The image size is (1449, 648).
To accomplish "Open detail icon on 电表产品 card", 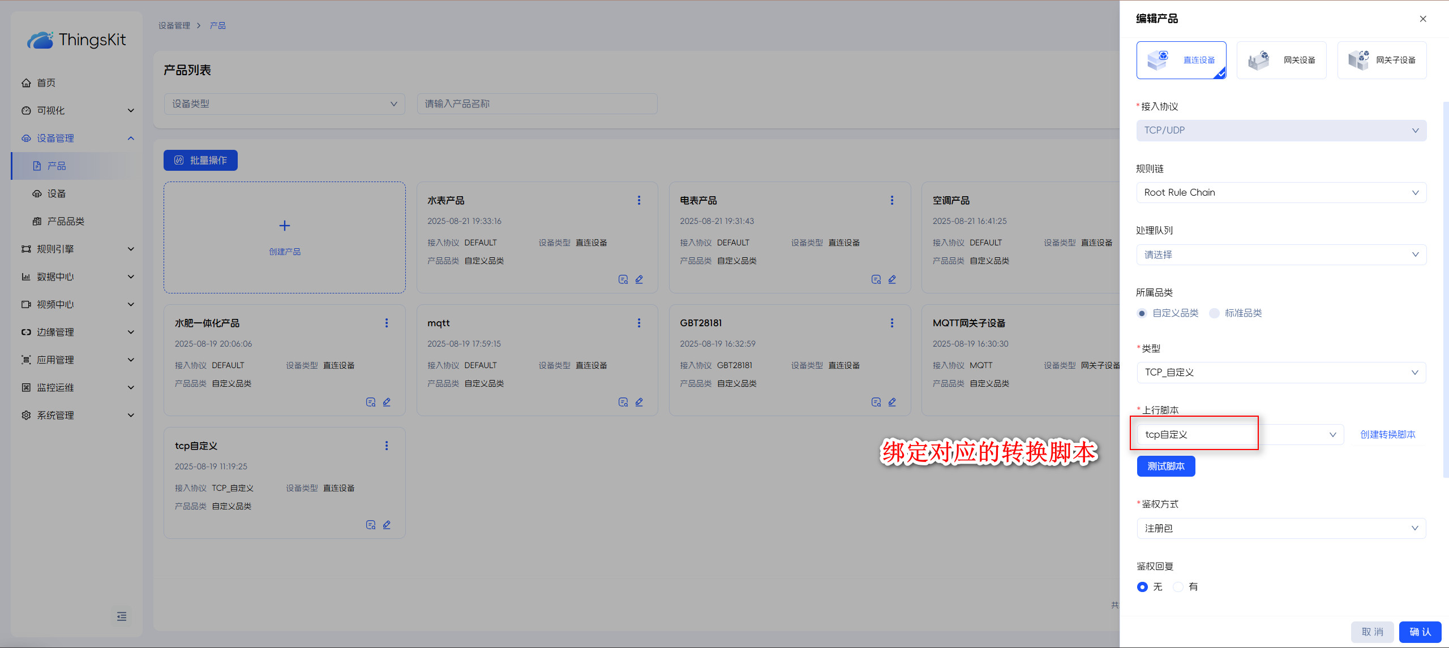I will click(x=876, y=279).
